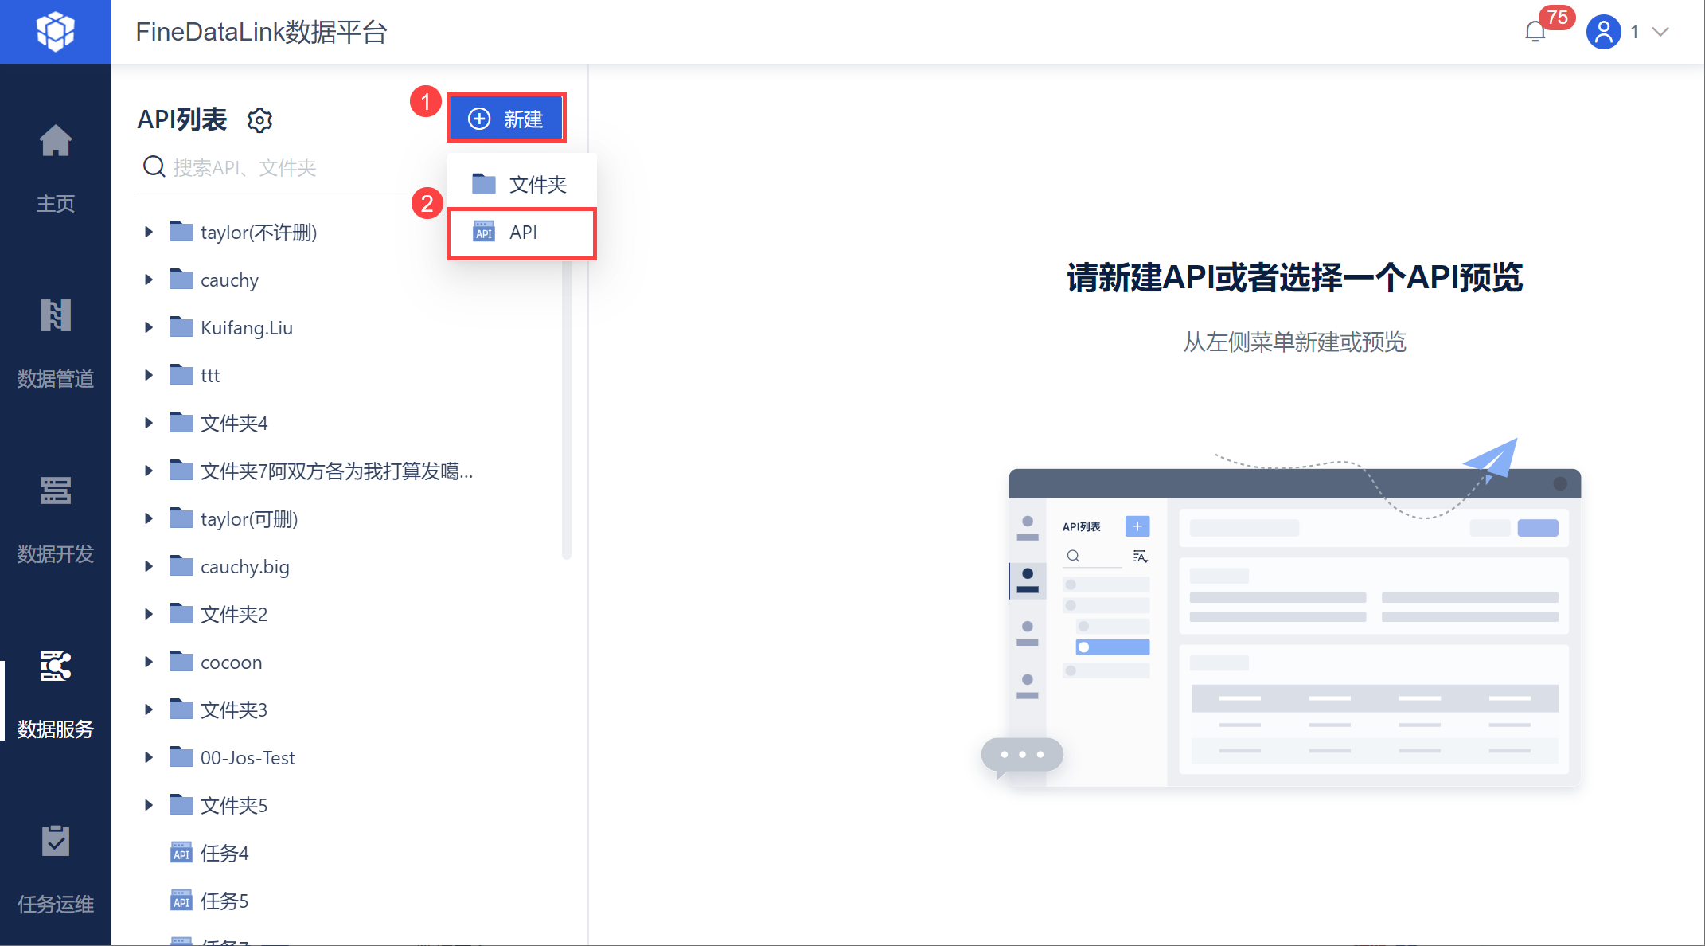Click the FineDataLink logo icon
The image size is (1705, 946).
[x=56, y=32]
